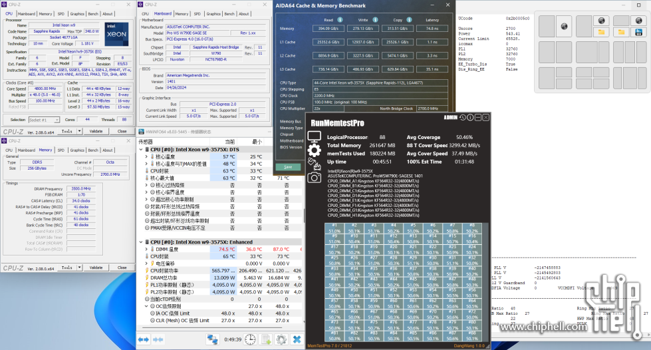This screenshot has height=350, width=651.
Task: Open RunMemtestPro history clock icon
Action: click(463, 118)
